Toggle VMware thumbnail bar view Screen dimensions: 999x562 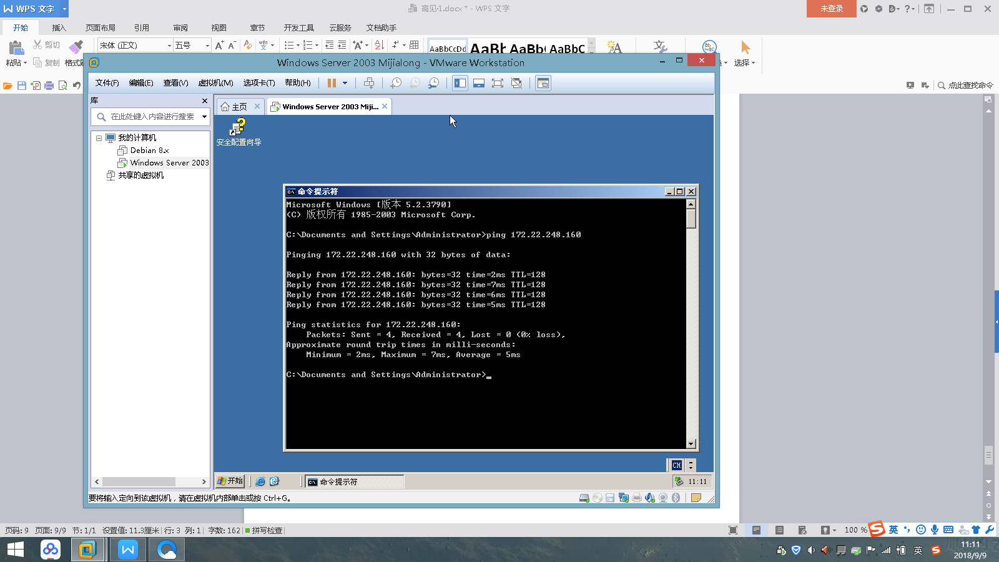coord(479,83)
